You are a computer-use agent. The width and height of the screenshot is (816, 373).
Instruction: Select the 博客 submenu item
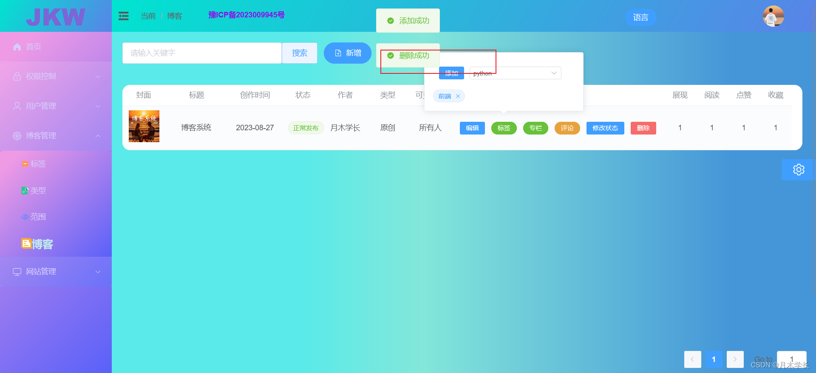point(56,244)
